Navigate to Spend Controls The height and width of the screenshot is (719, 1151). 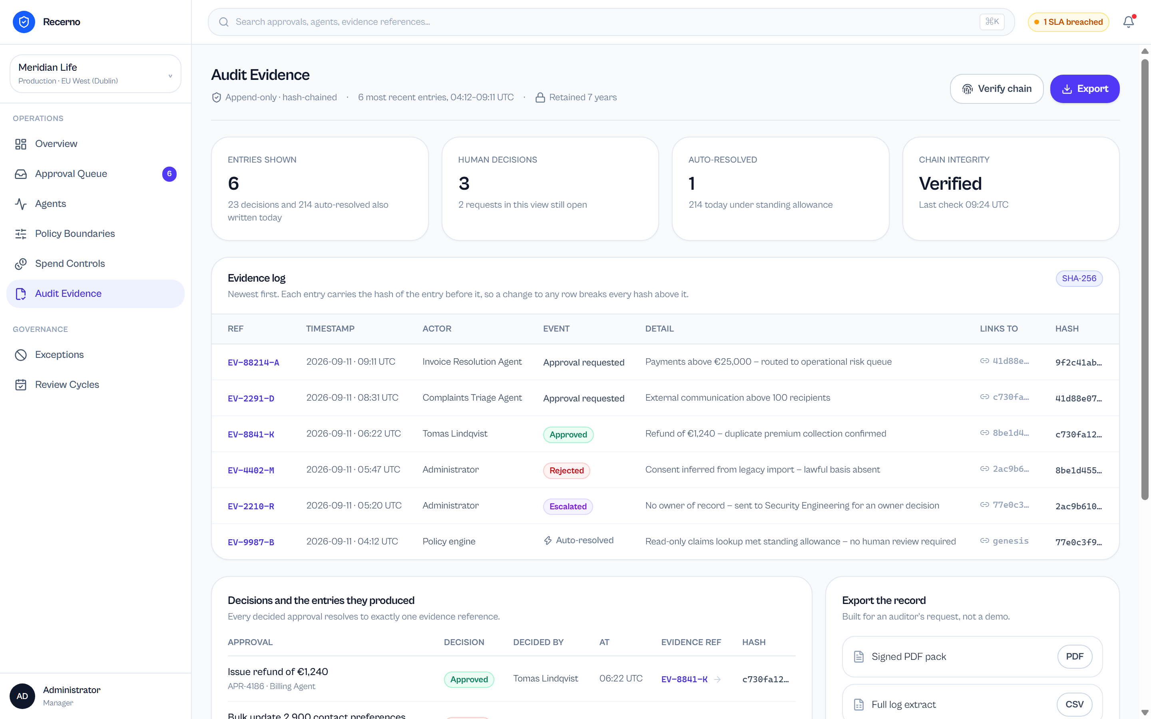95,264
